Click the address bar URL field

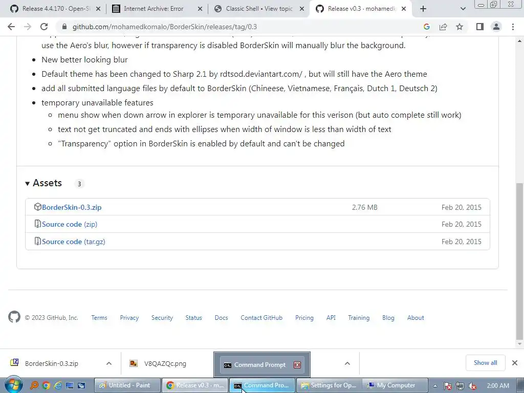241,27
